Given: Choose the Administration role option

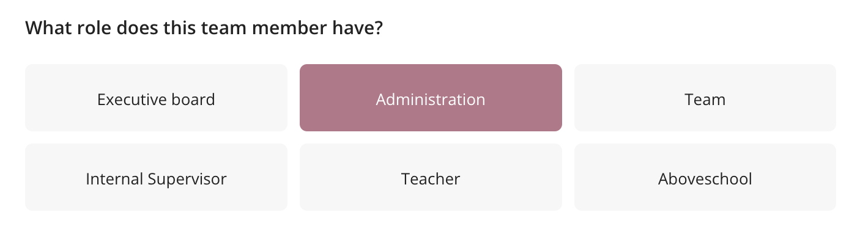Looking at the screenshot, I should [431, 98].
